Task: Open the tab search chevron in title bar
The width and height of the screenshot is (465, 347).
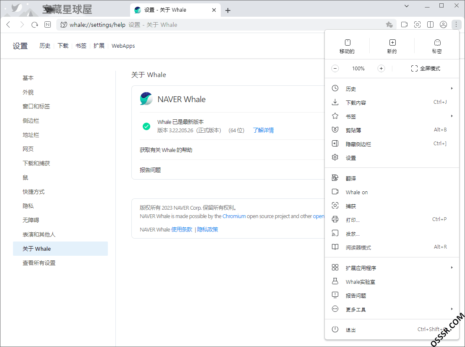Action: coord(407,6)
